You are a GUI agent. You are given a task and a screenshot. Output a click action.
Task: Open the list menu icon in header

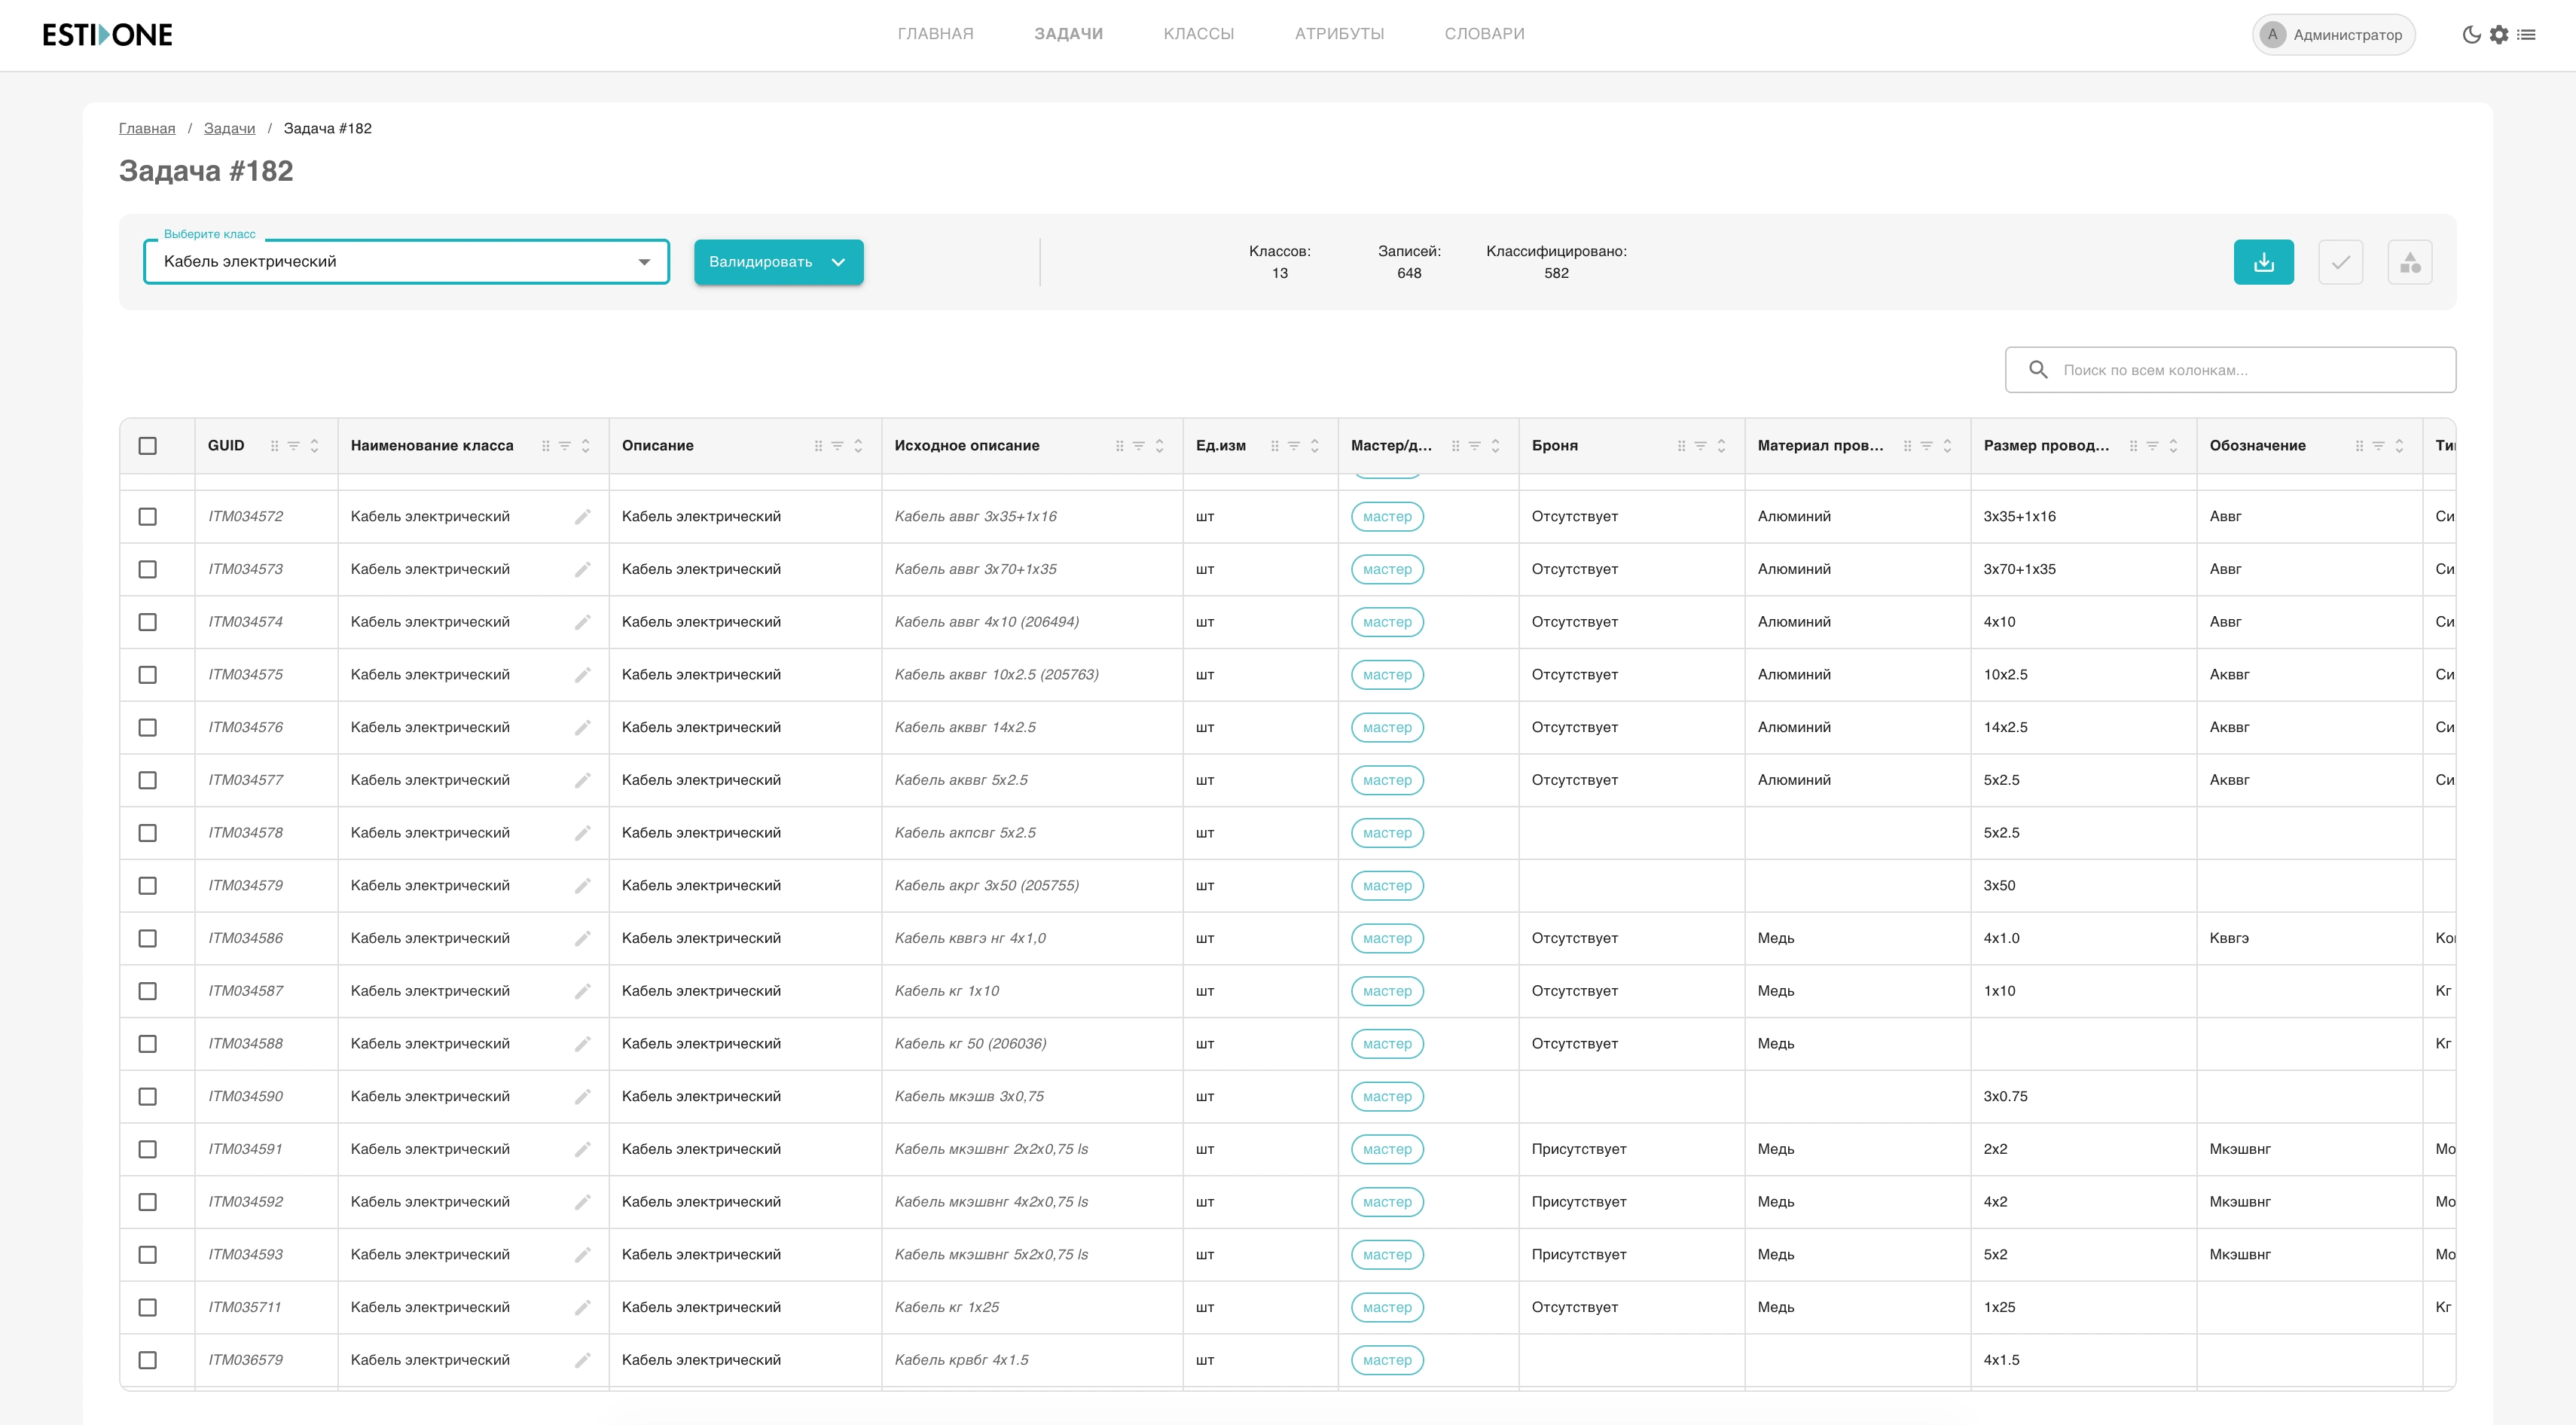[2526, 34]
